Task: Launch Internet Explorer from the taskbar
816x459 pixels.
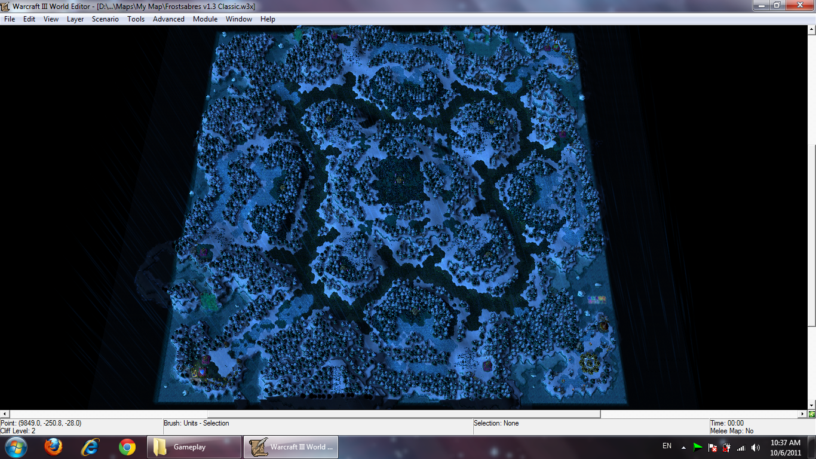Action: click(90, 447)
